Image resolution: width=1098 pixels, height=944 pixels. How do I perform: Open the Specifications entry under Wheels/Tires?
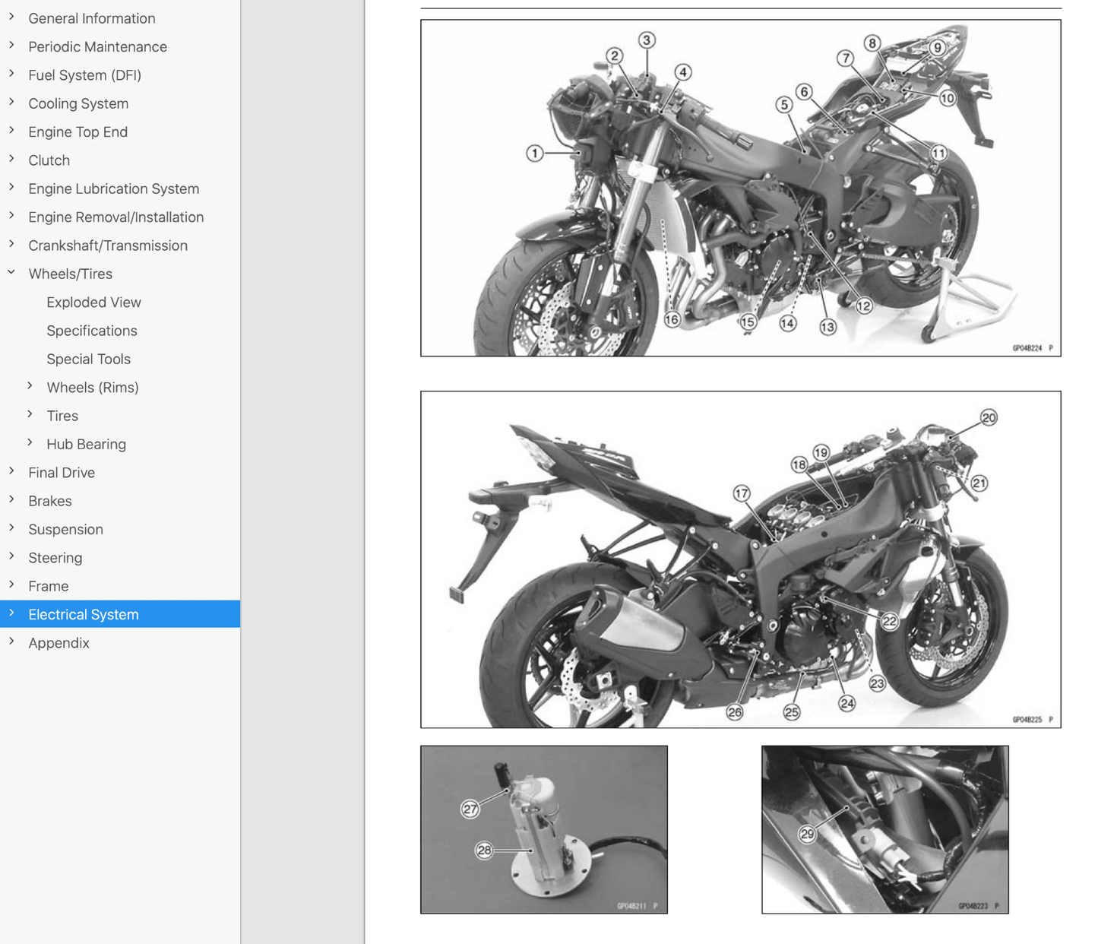tap(91, 331)
